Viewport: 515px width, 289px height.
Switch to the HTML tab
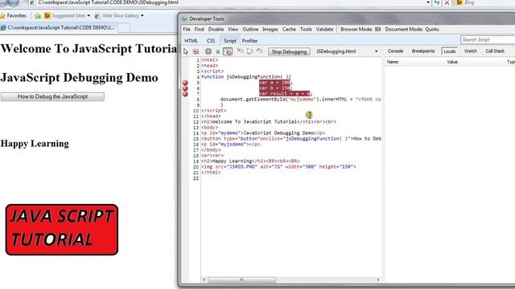(192, 41)
